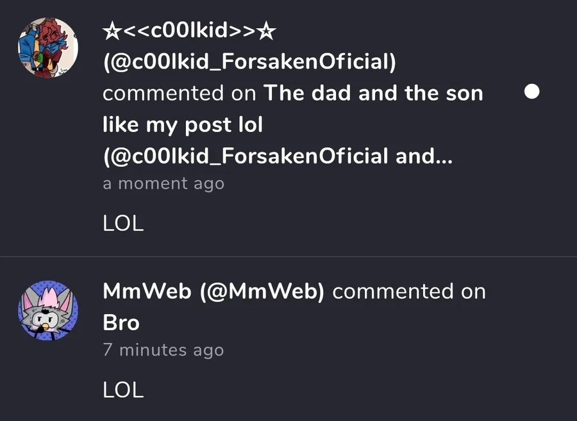This screenshot has width=577, height=421.
Task: Open the post "The dad and the son"
Action: click(x=373, y=93)
